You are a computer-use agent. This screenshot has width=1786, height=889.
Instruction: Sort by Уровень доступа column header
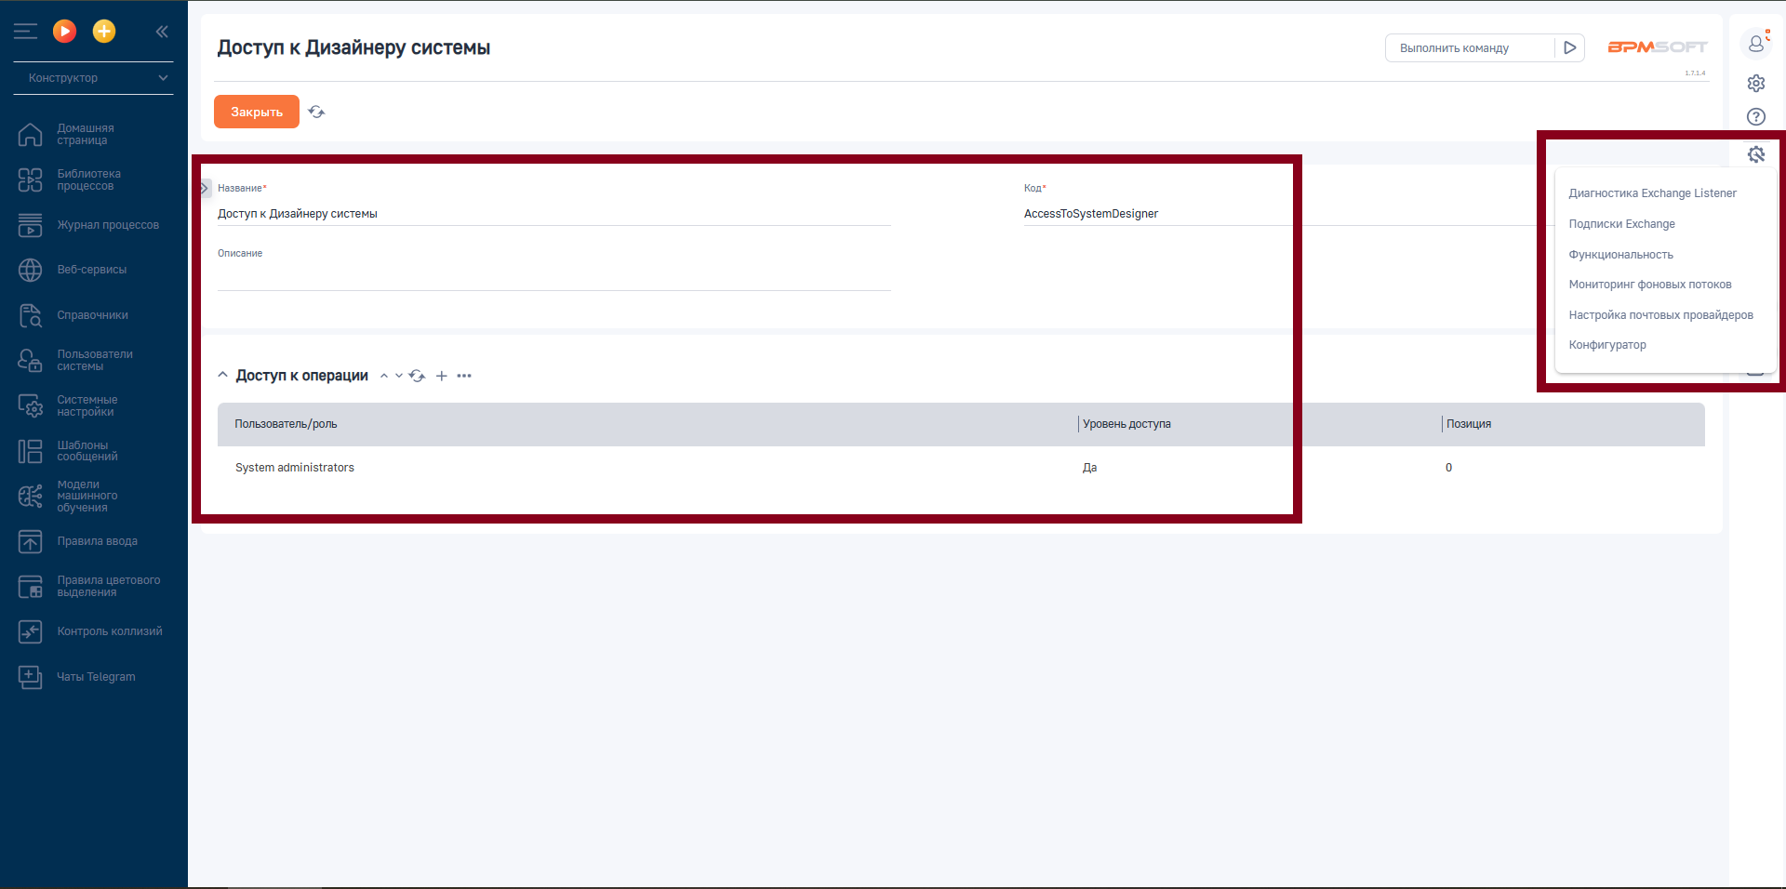(1126, 424)
